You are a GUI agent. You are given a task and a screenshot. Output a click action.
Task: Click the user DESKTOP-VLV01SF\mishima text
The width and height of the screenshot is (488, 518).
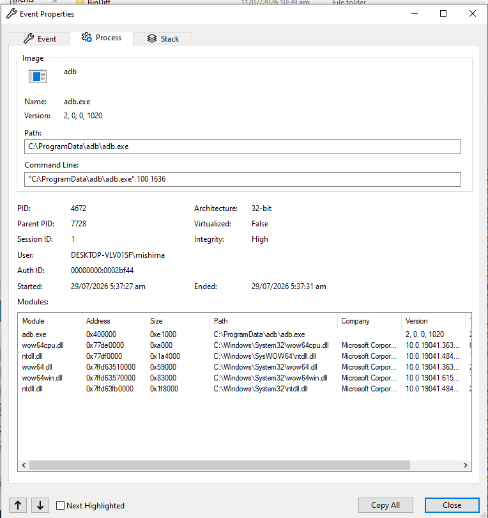click(x=118, y=255)
